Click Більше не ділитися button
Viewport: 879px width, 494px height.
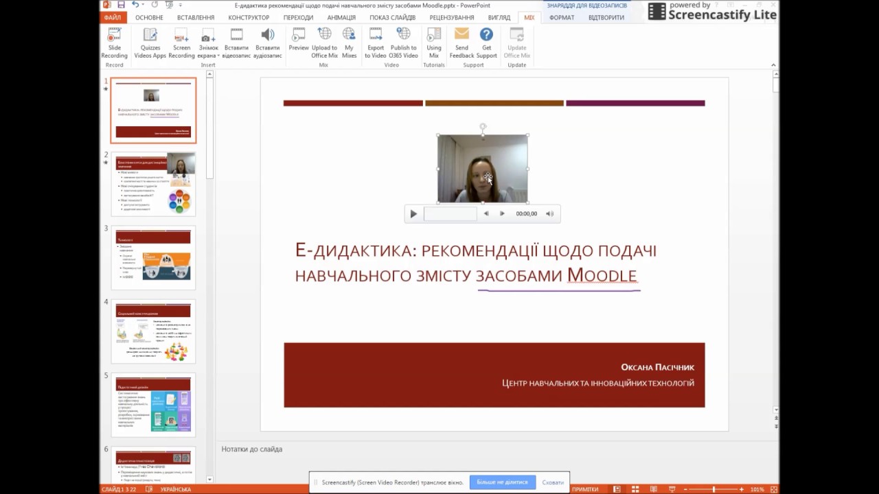click(x=502, y=482)
